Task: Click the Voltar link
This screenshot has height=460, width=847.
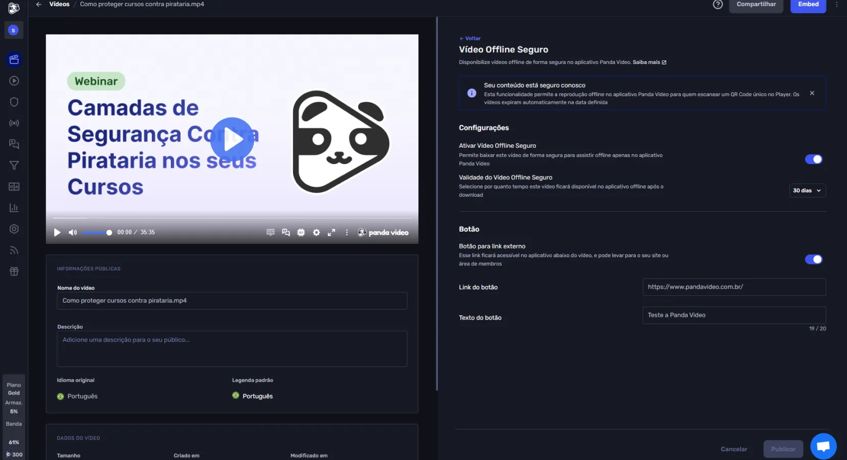Action: pos(470,38)
